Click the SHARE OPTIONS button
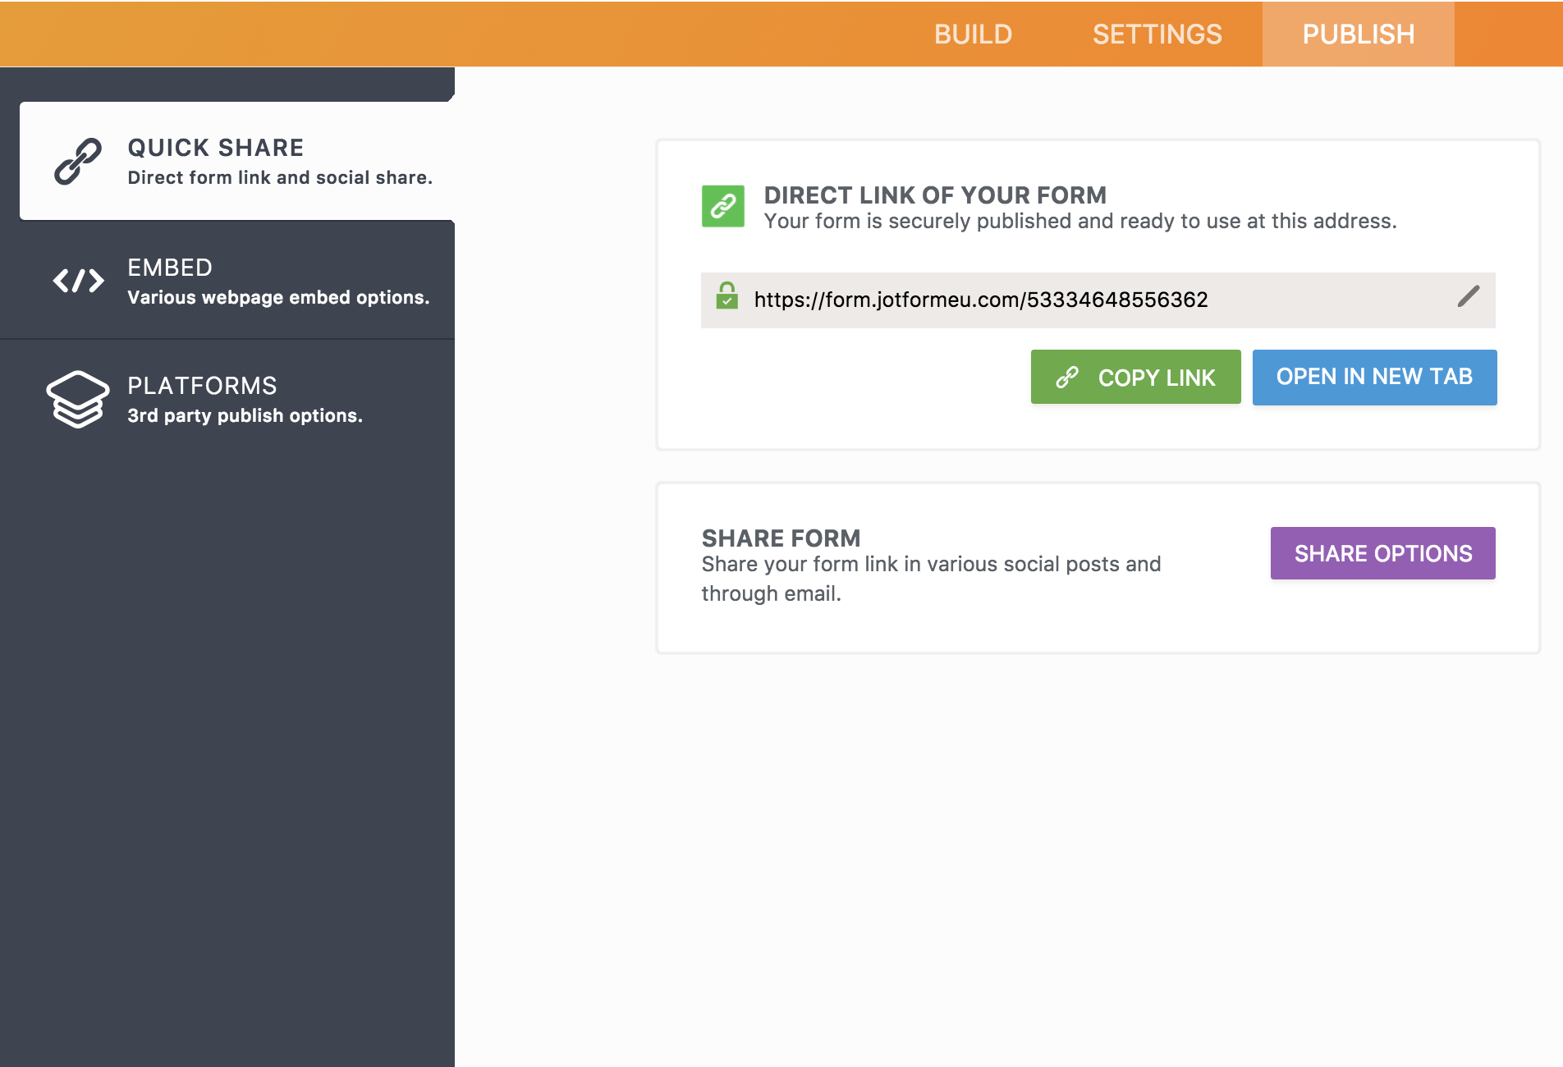Screen dimensions: 1563x1067 [x=1383, y=553]
